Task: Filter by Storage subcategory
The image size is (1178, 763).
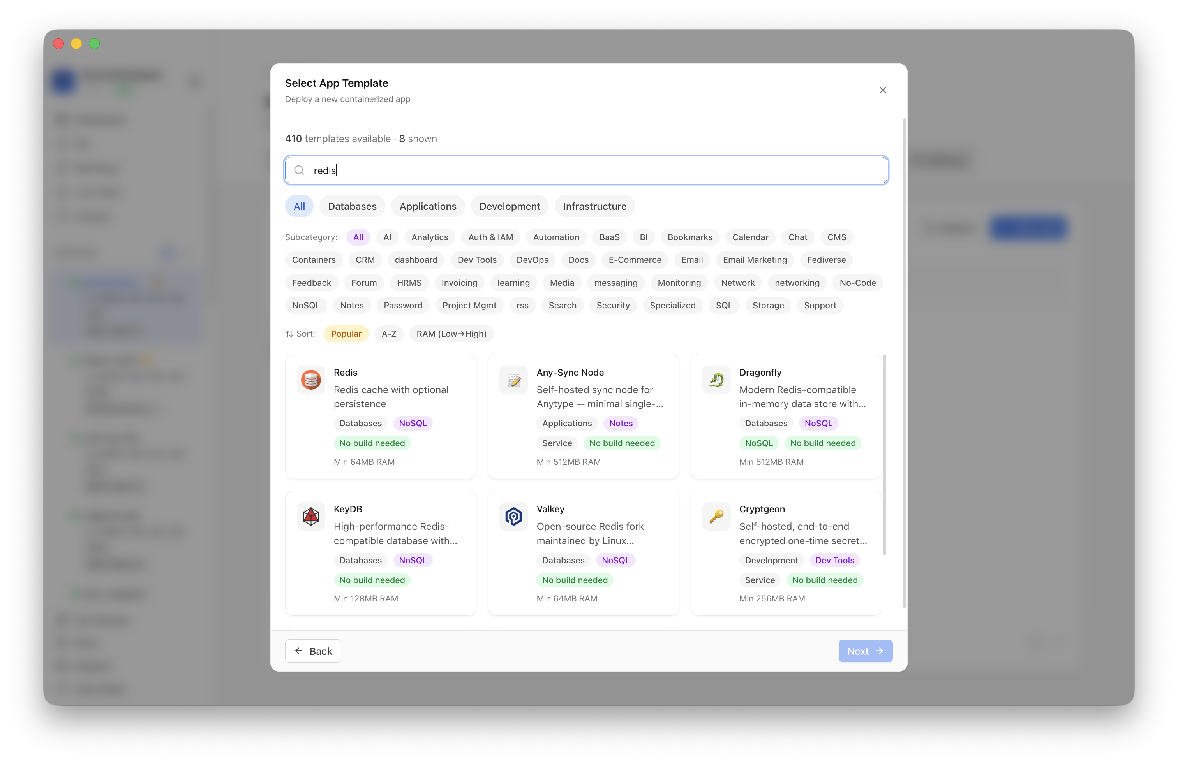Action: [x=768, y=305]
